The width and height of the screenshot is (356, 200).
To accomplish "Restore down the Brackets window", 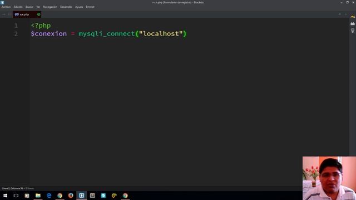I will (347, 2).
